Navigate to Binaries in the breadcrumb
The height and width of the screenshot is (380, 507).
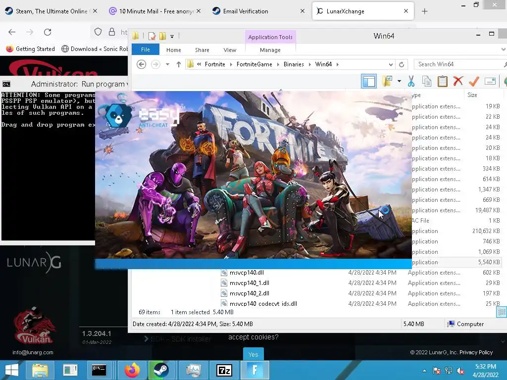[x=294, y=64]
